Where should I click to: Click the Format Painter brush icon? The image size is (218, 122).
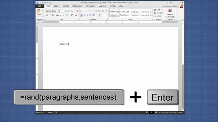point(43,16)
